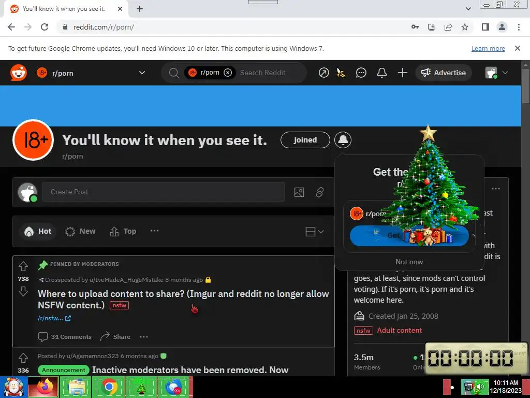The height and width of the screenshot is (398, 530).
Task: Open the header notifications bell
Action: [x=381, y=73]
